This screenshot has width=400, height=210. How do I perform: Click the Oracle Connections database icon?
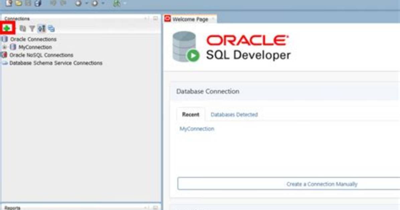[5, 39]
